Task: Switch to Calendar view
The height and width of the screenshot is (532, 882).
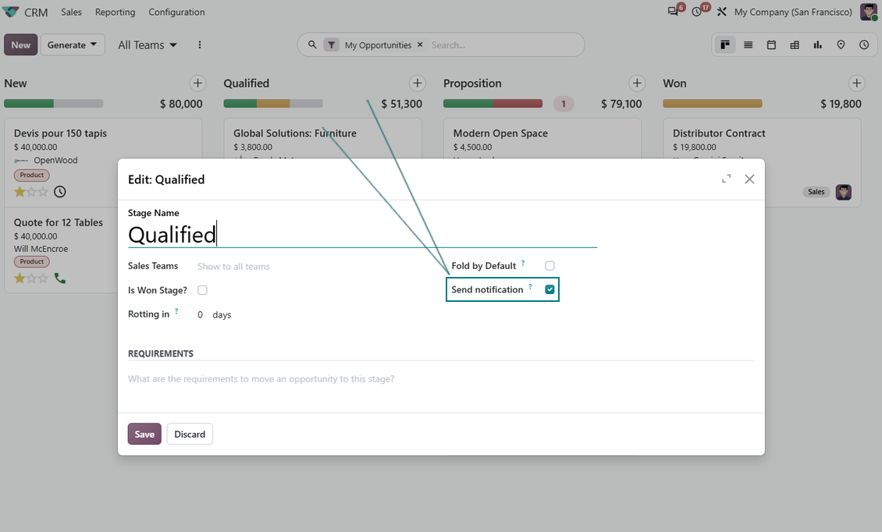Action: (x=771, y=45)
